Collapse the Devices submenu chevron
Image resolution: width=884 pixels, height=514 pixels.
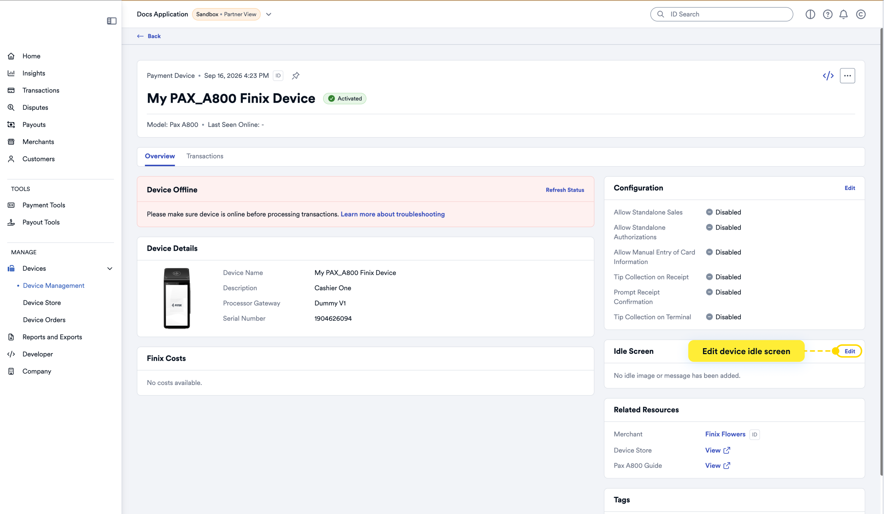[x=110, y=268]
